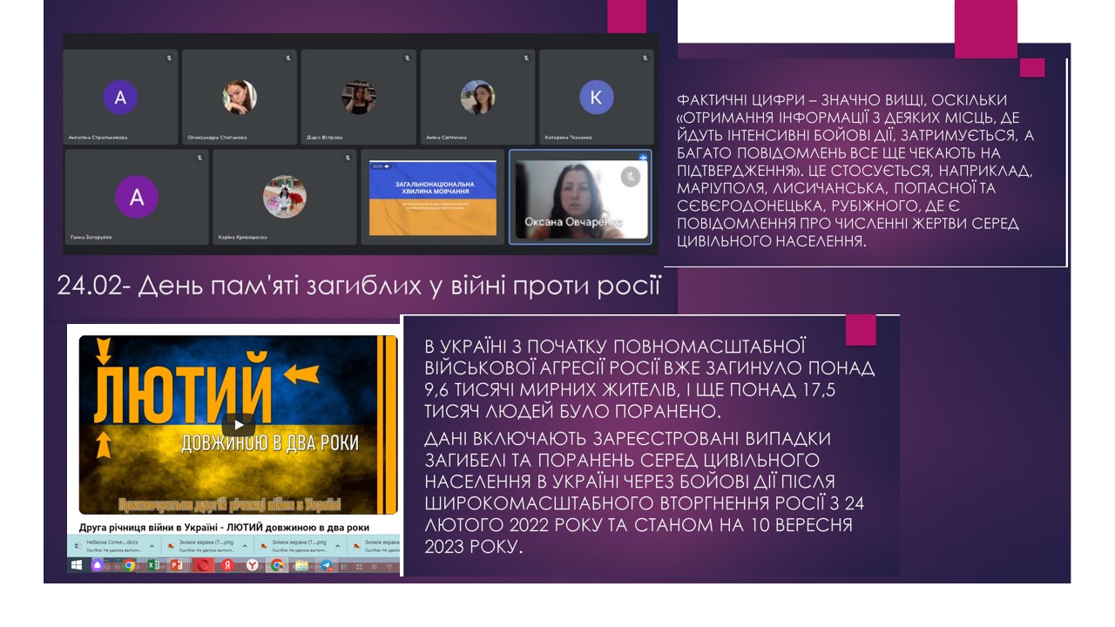This screenshot has height=627, width=1115.
Task: Click slide title "24.02- День пам'яті загиблих"
Action: pos(359,285)
